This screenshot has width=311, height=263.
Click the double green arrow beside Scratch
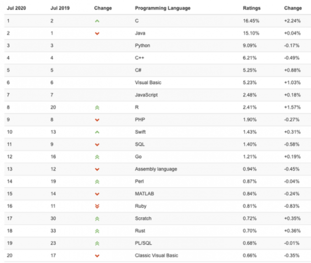coord(97,219)
